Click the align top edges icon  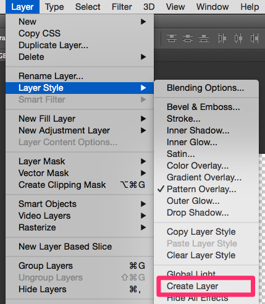(172, 38)
